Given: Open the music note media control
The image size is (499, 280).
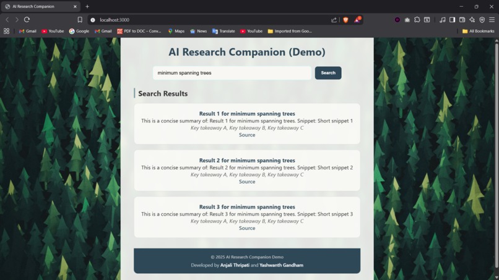Looking at the screenshot, I should click(x=443, y=20).
